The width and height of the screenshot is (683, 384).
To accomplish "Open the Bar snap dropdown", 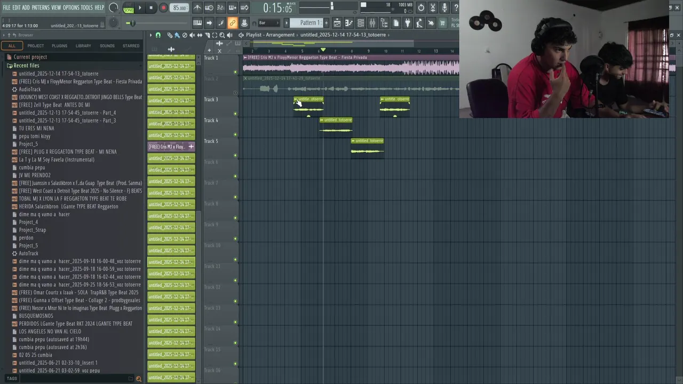I will tap(269, 23).
